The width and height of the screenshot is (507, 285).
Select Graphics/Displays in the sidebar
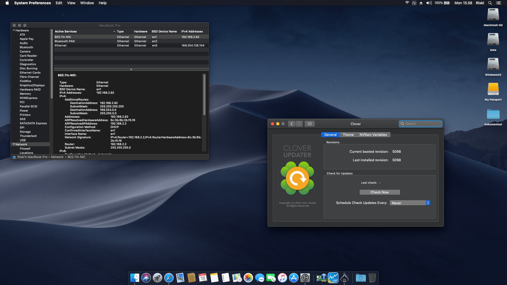coord(32,85)
